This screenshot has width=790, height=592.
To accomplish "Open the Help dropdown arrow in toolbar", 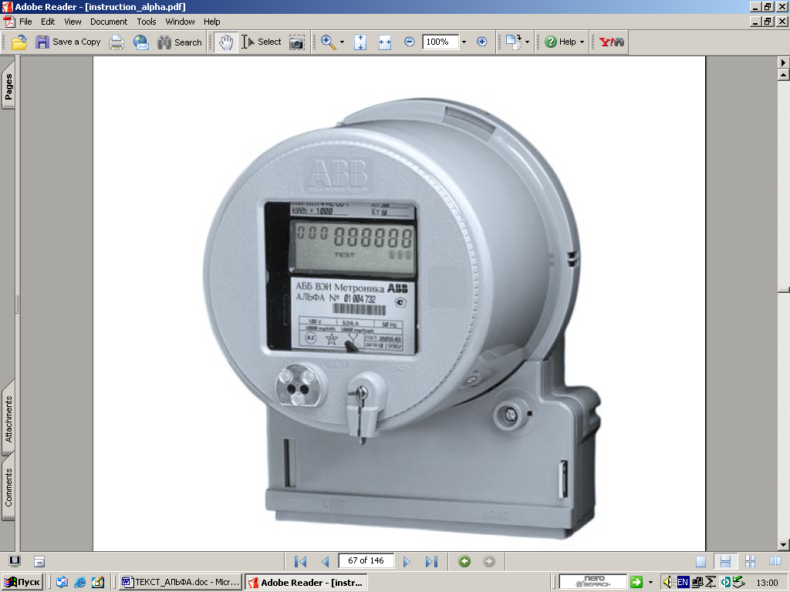I will coord(582,42).
